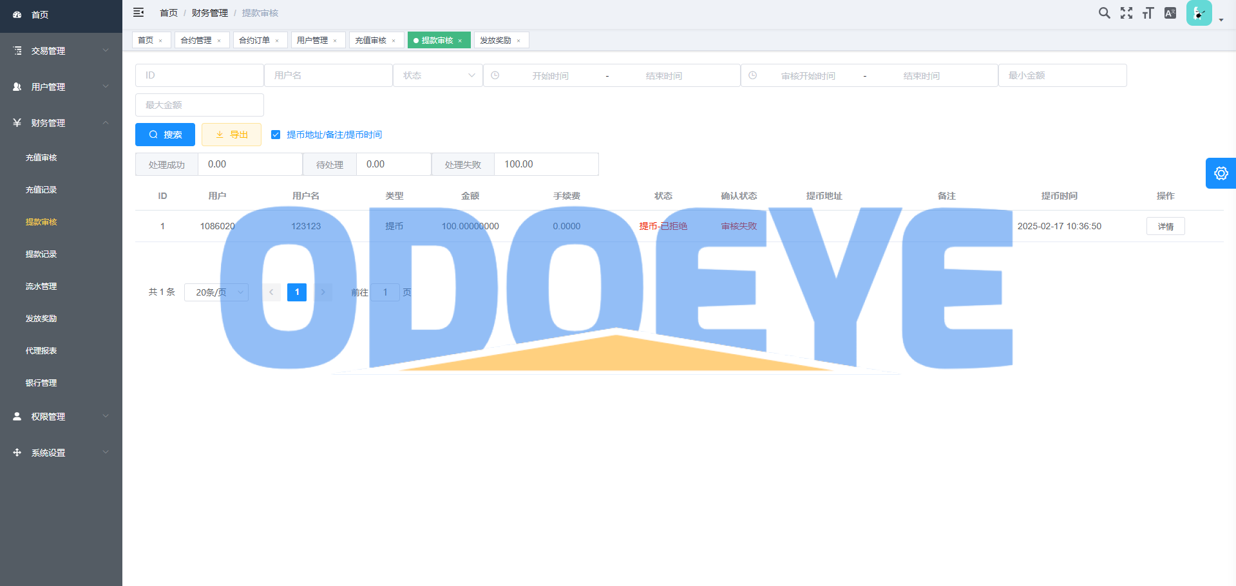Expand 系统设置 sidebar menu
Screen dimensions: 1236x586
point(61,453)
